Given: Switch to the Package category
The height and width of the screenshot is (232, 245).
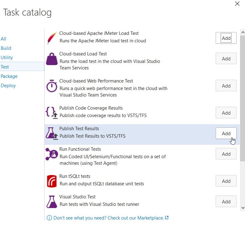Looking at the screenshot, I should (9, 76).
